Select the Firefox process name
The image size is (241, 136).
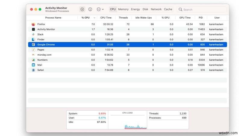pos(41,24)
